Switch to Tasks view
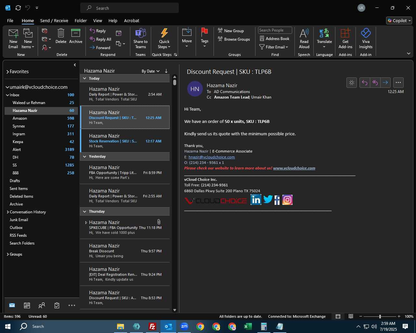416x333 pixels. click(57, 305)
